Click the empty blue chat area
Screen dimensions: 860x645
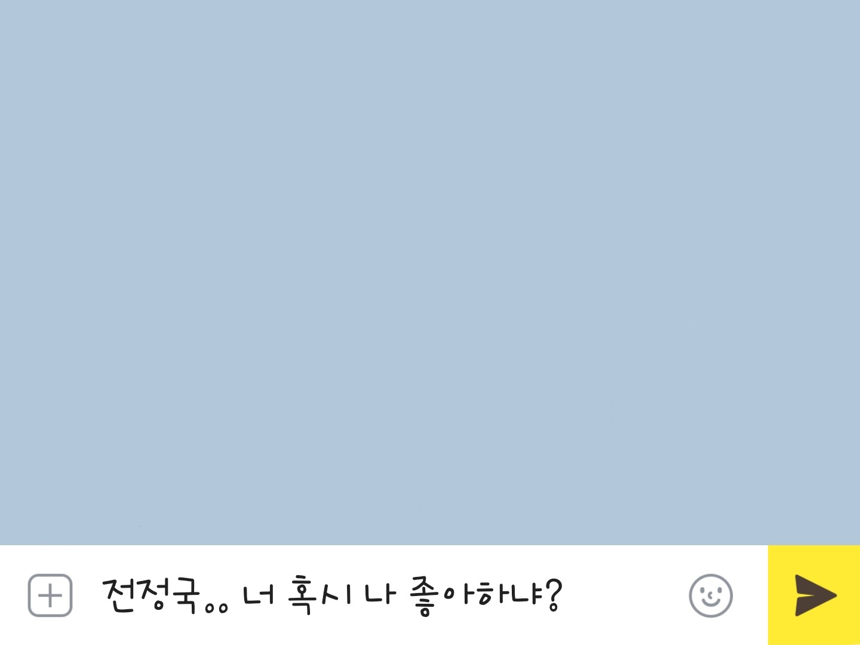pyautogui.click(x=430, y=272)
